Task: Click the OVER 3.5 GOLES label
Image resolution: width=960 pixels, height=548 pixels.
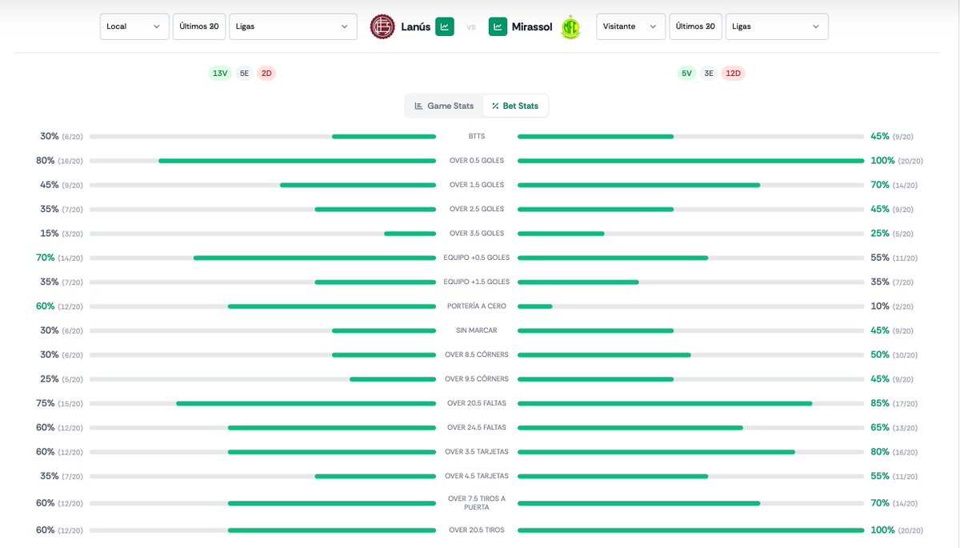Action: pos(477,234)
